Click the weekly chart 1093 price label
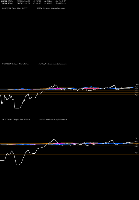 136,84
